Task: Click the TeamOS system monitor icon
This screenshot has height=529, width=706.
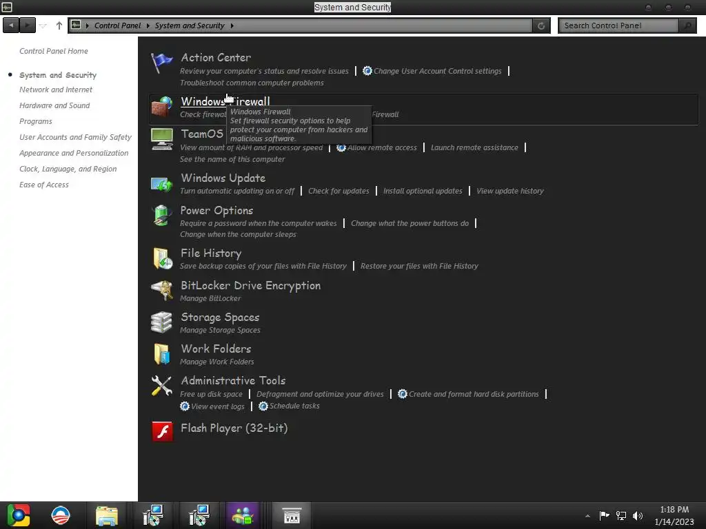Action: pyautogui.click(x=161, y=139)
